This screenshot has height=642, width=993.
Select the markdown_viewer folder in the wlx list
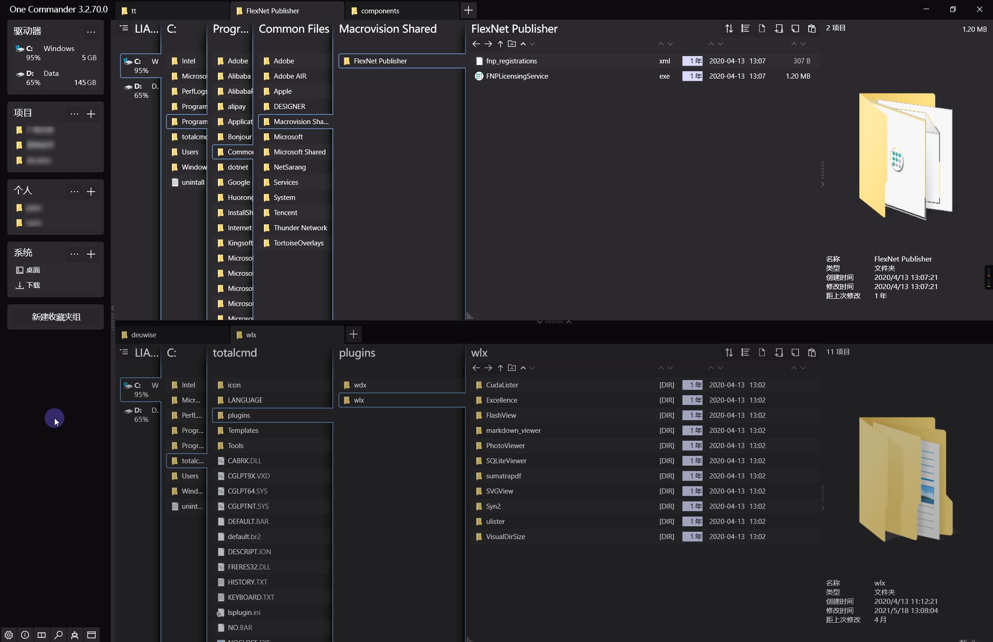[513, 431]
